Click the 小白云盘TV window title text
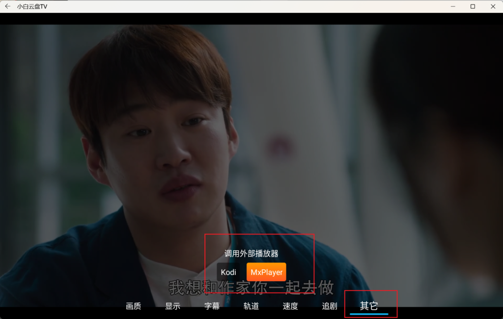The height and width of the screenshot is (319, 503). (32, 6)
